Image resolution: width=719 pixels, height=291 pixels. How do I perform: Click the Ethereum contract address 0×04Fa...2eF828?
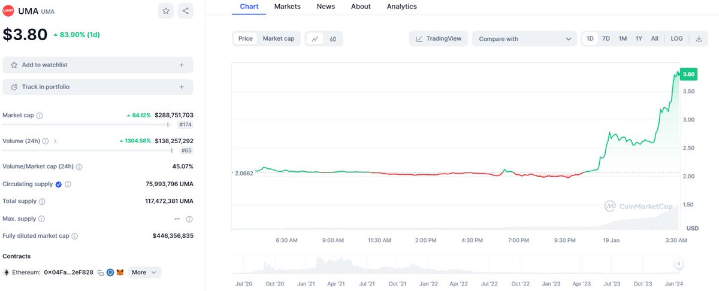coord(68,272)
